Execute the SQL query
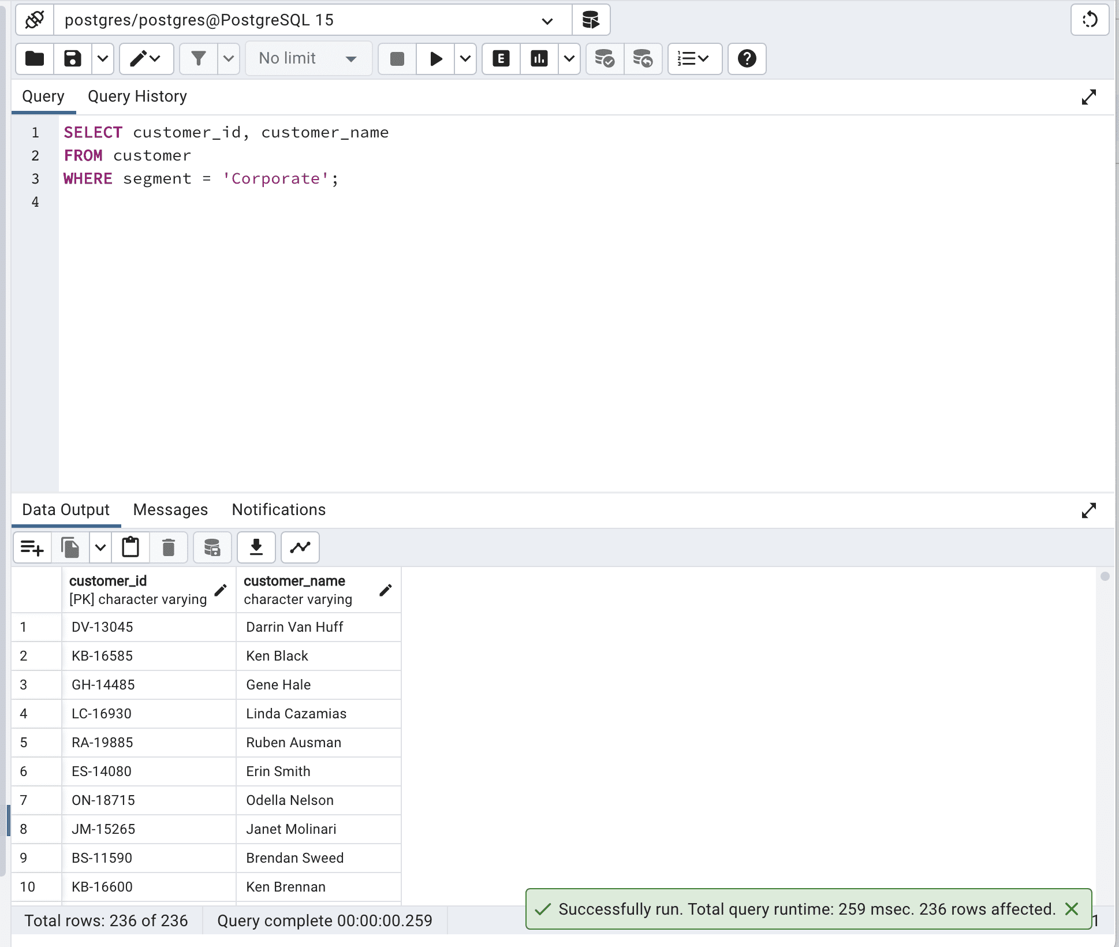 coord(436,58)
